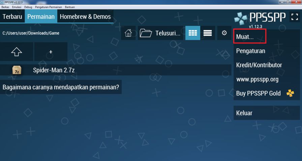Open the Emulasi menu
The width and height of the screenshot is (302, 161).
coord(17,7)
